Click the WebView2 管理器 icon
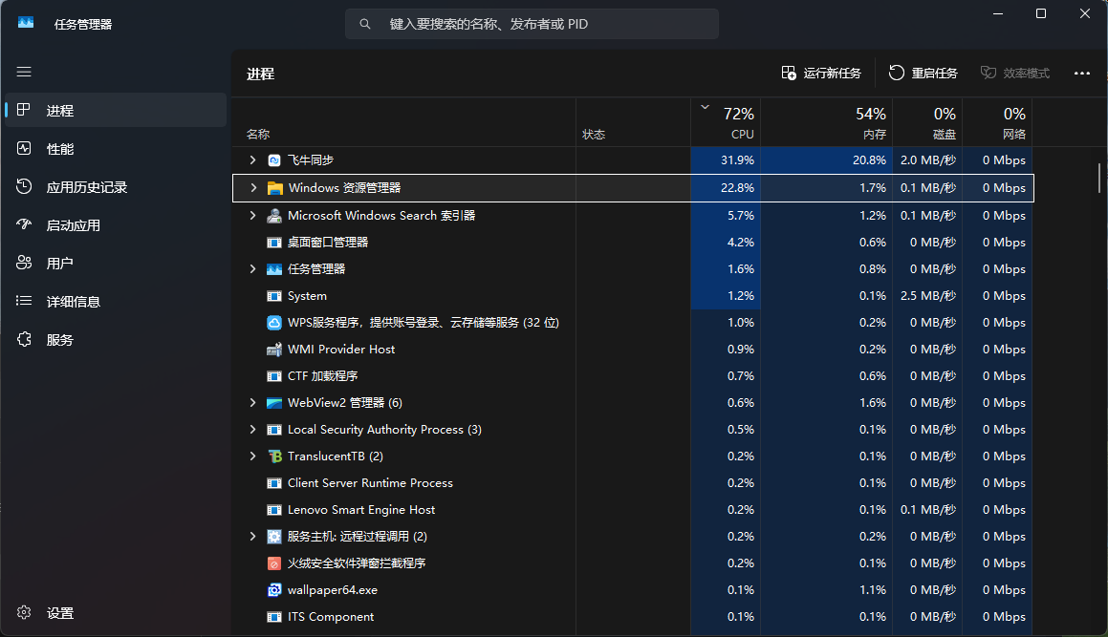Viewport: 1108px width, 637px height. click(274, 403)
